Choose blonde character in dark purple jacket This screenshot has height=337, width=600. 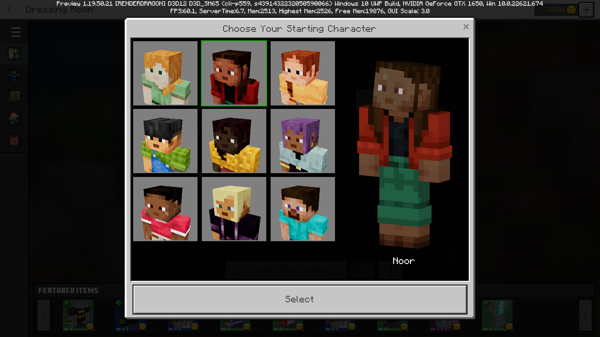[234, 209]
